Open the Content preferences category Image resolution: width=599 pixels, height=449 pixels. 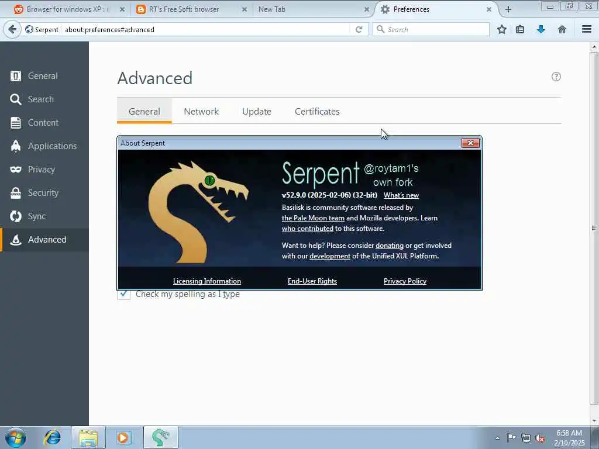point(44,123)
